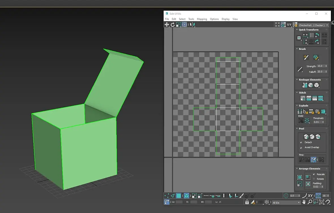Click the Lock selection padlock icon

coord(247,202)
